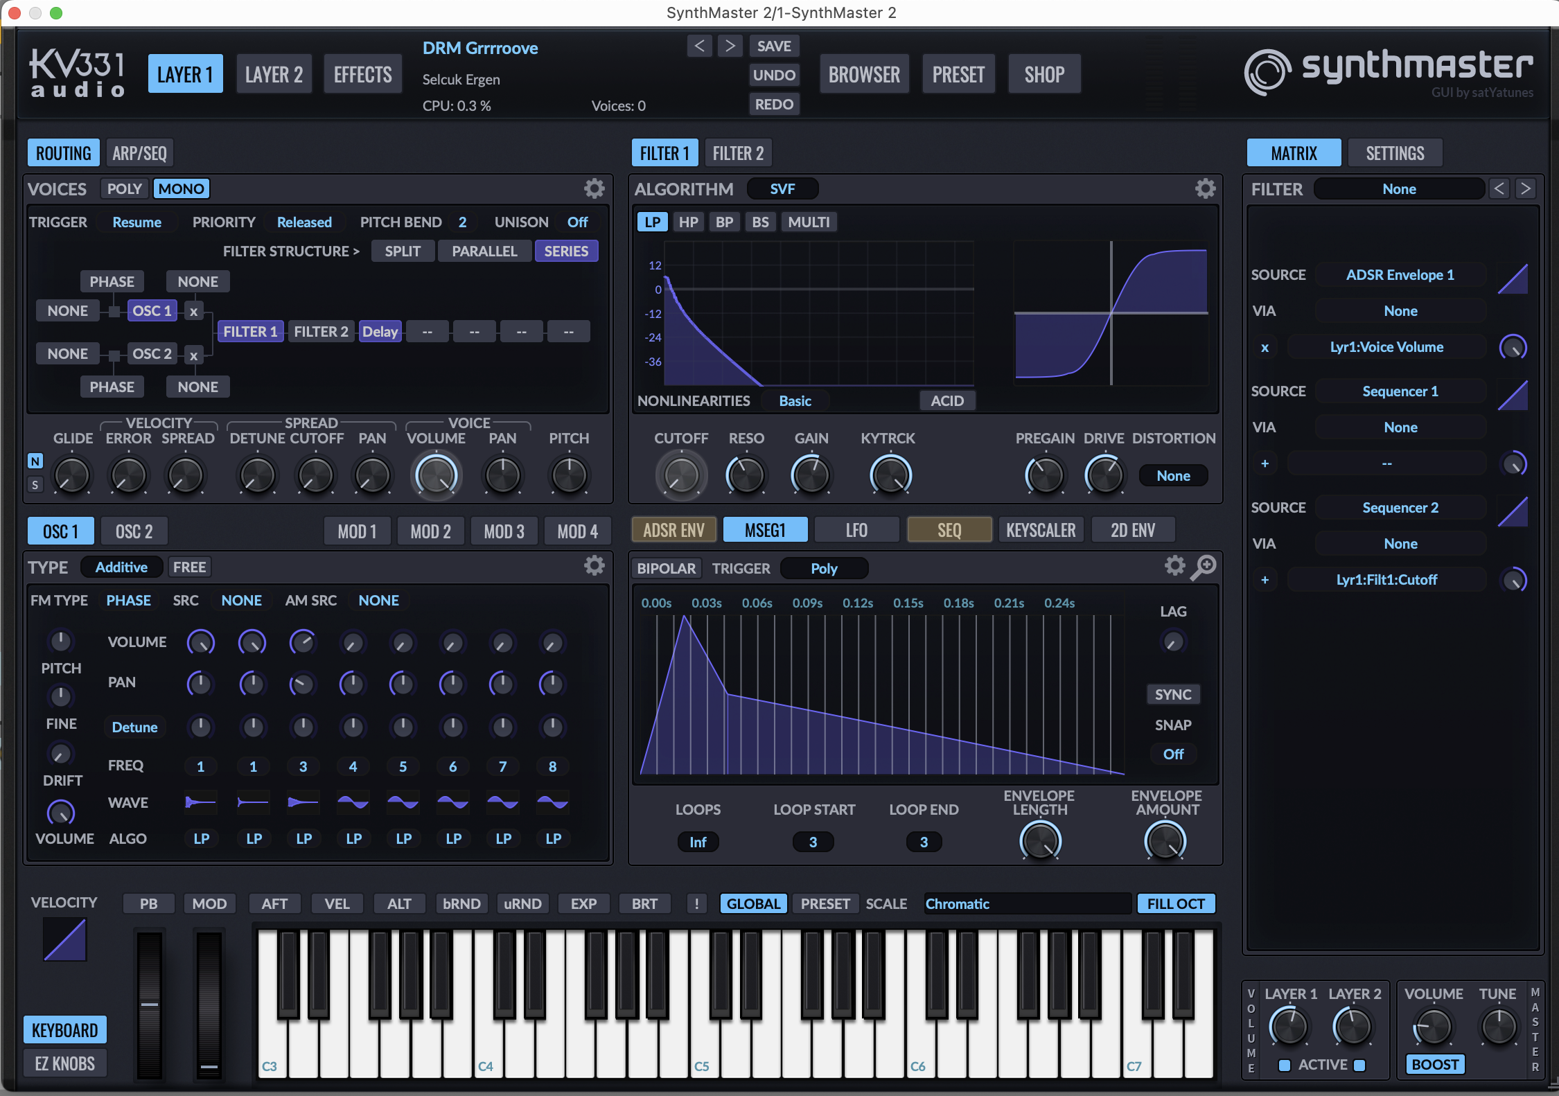Toggle SYNC on the MSEG envelope
This screenshot has height=1096, width=1559.
(x=1173, y=694)
